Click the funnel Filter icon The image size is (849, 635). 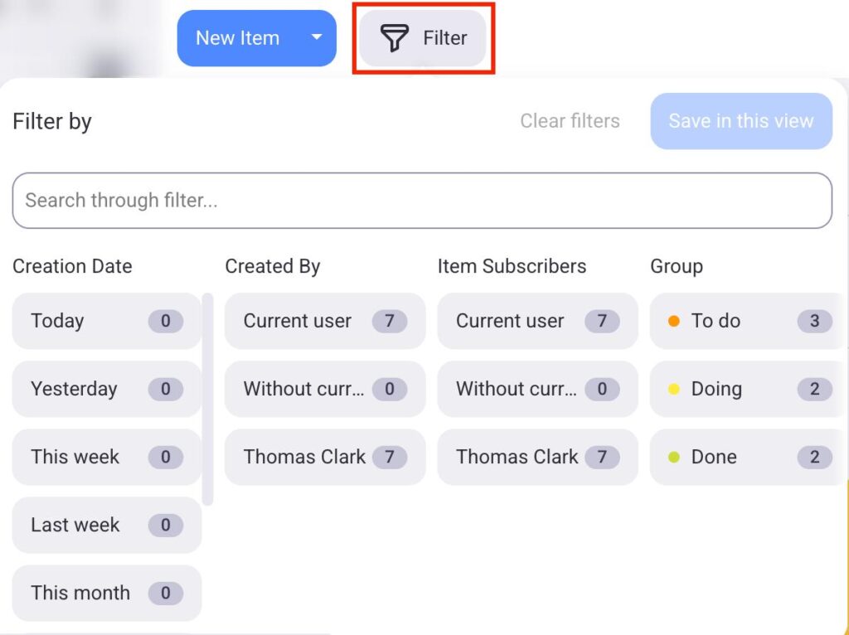[x=395, y=38]
